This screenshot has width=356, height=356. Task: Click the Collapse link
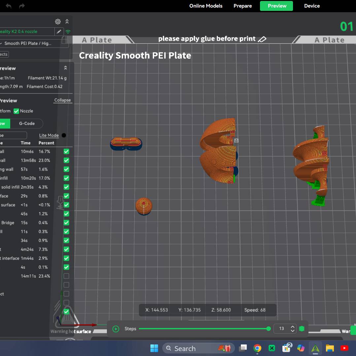(62, 100)
